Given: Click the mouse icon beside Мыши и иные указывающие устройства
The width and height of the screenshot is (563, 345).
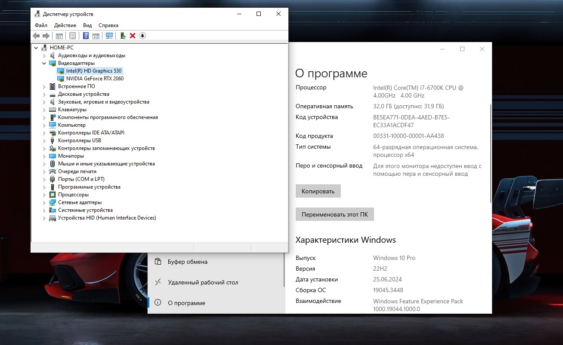Looking at the screenshot, I should (x=53, y=164).
